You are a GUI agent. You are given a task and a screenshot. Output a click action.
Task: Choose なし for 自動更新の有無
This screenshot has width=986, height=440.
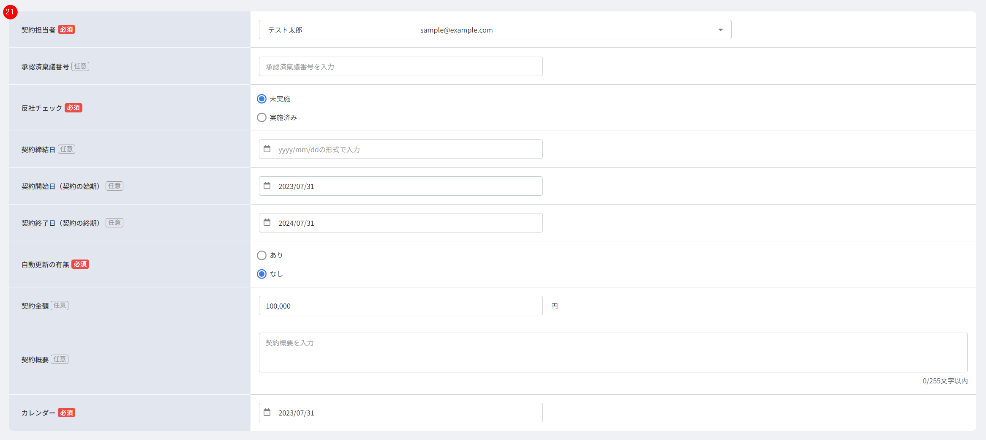tap(262, 274)
